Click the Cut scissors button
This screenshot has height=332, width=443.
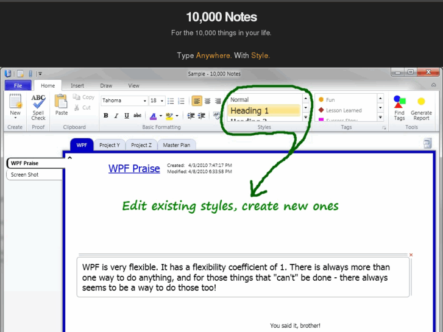click(x=82, y=108)
